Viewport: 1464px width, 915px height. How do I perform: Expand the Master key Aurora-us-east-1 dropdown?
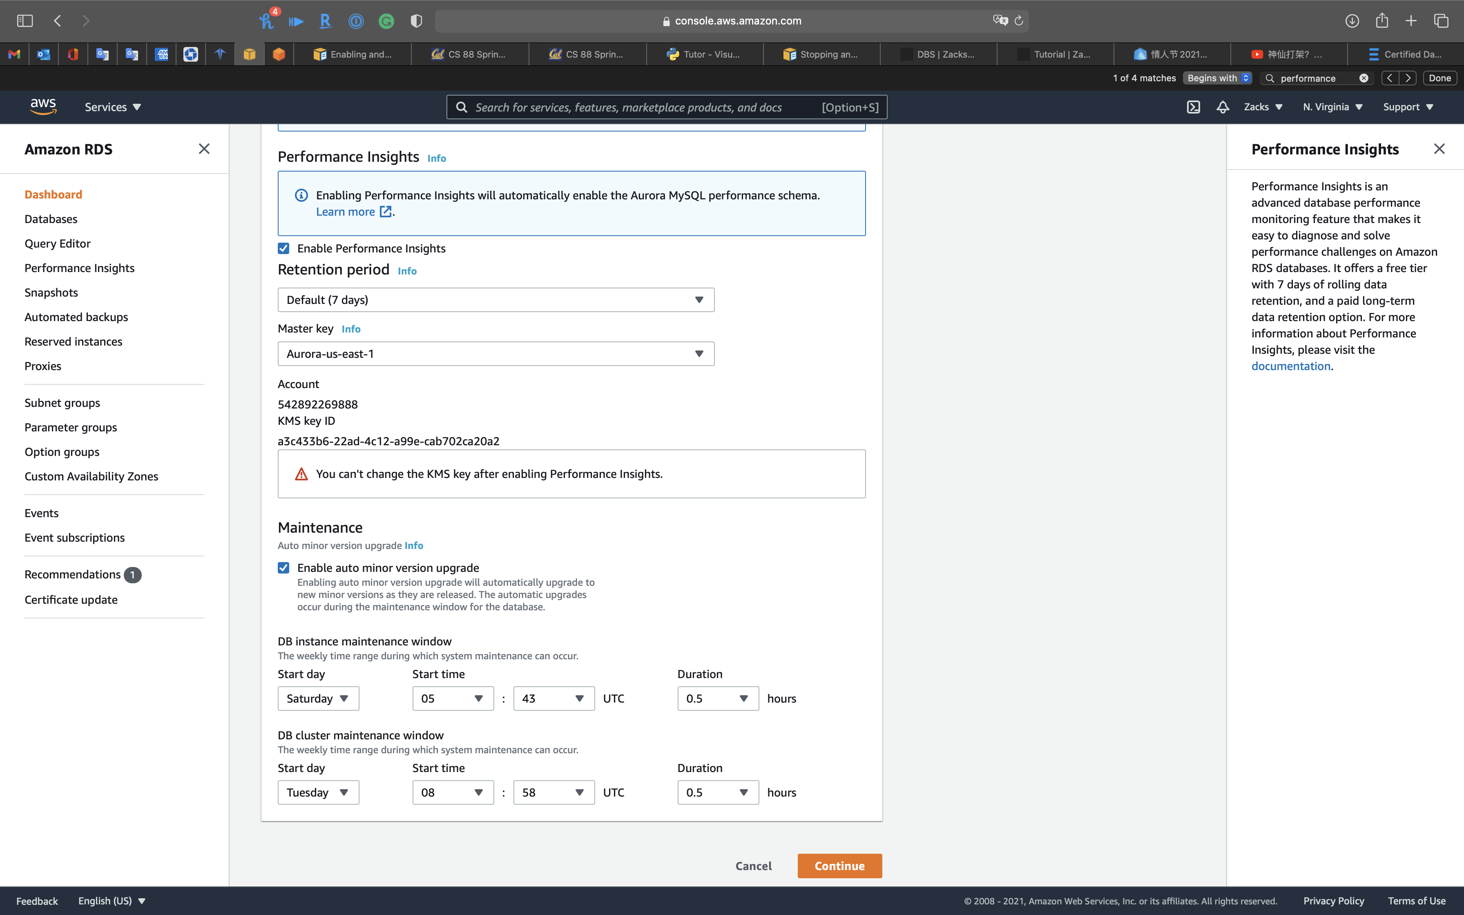(x=495, y=354)
